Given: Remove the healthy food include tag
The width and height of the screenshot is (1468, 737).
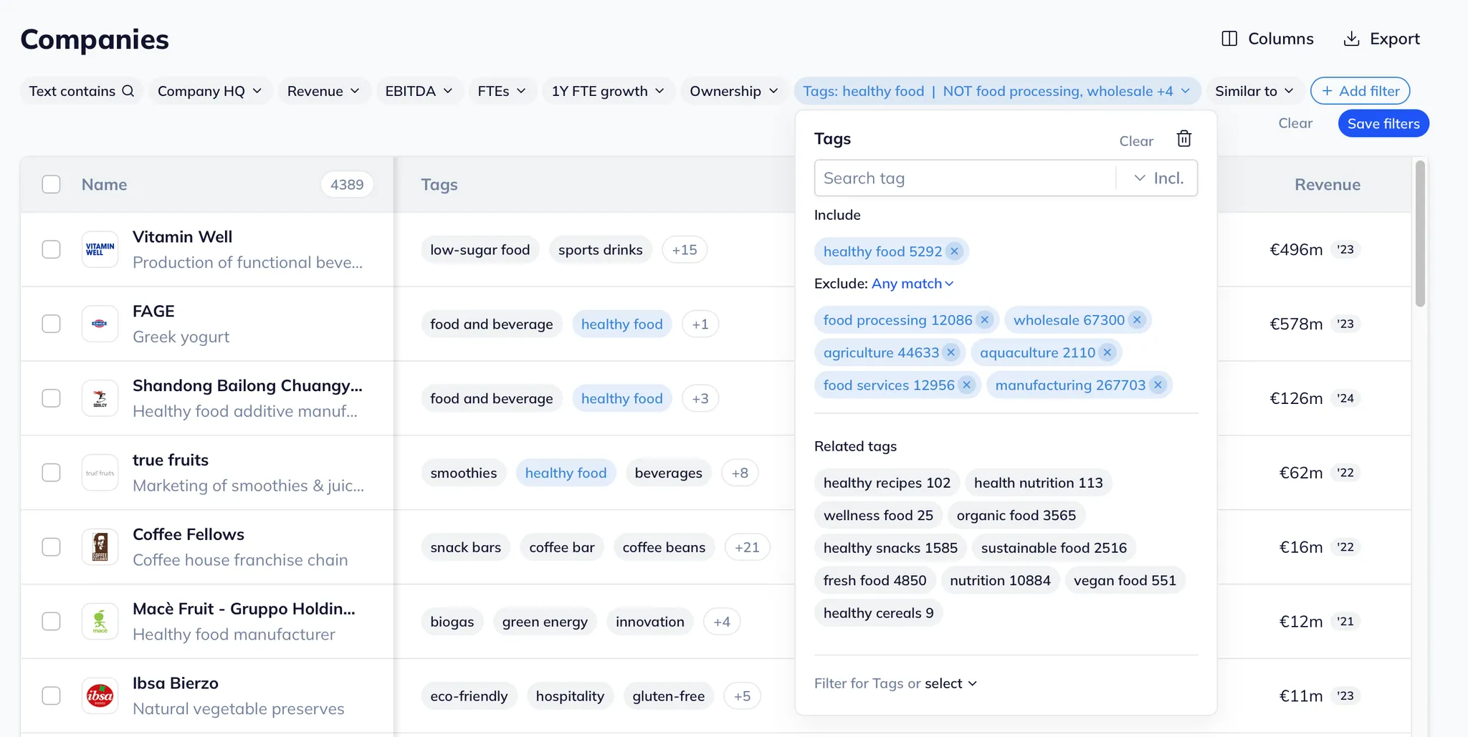Looking at the screenshot, I should [954, 251].
